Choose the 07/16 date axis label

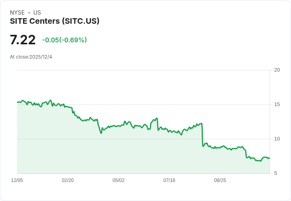169,180
